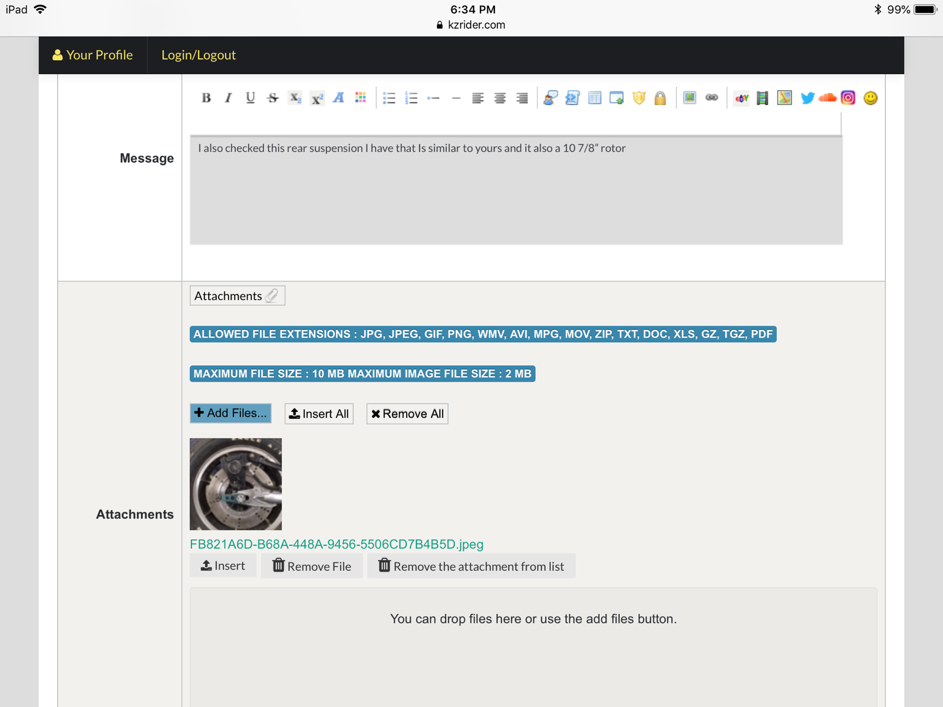This screenshot has height=707, width=943.
Task: Insert a hyperlink using the chain icon
Action: [712, 98]
